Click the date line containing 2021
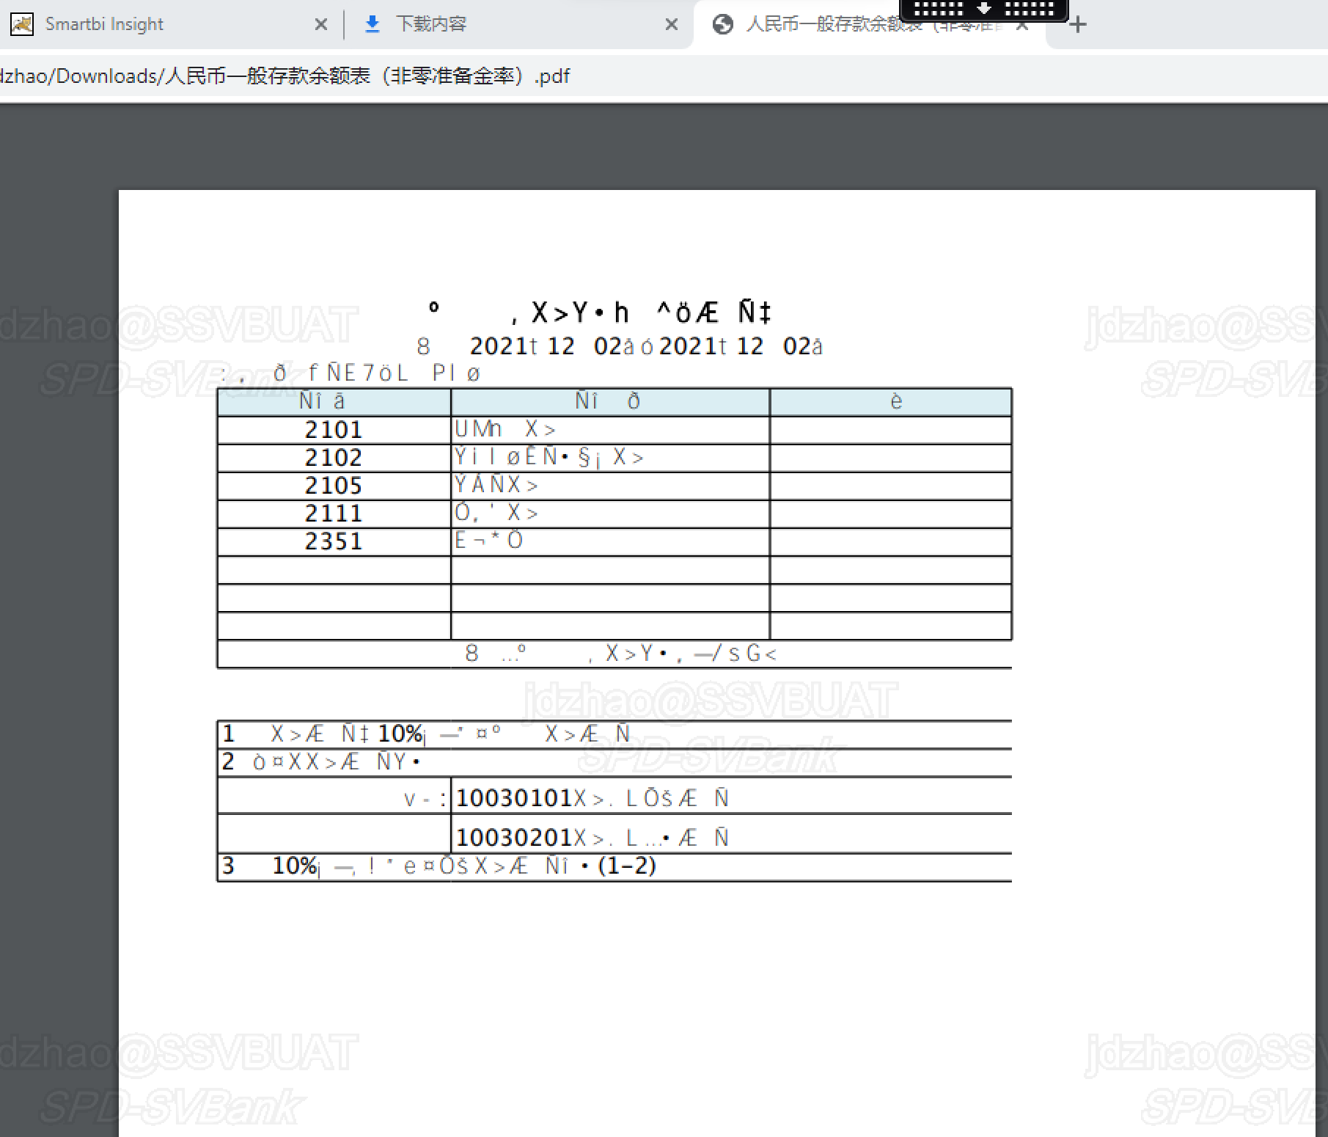 pyautogui.click(x=620, y=346)
